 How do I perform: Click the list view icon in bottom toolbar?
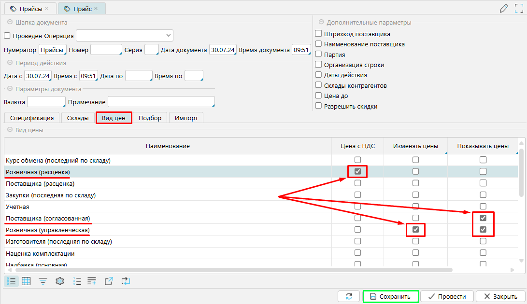tap(12, 281)
